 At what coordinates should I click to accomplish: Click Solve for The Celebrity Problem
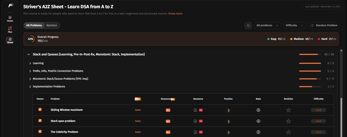pos(138,132)
